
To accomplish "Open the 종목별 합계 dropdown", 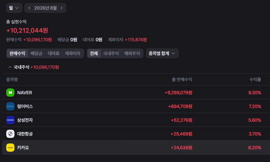I will click(x=162, y=53).
